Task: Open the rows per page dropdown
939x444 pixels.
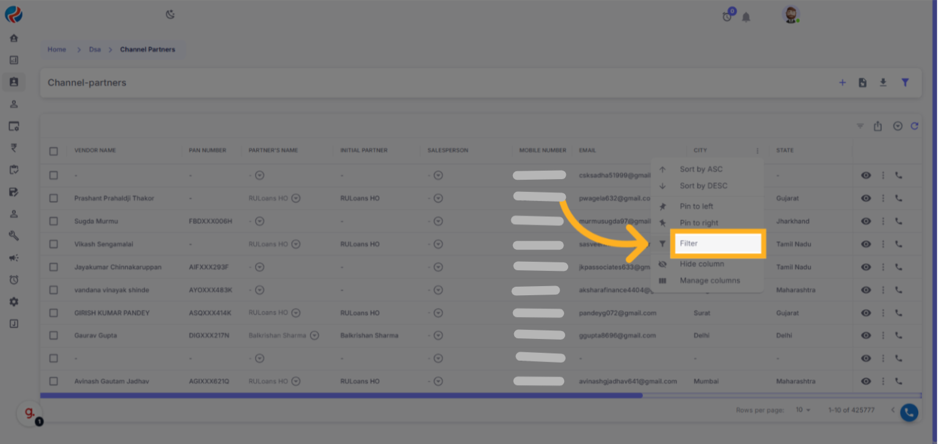Action: 803,410
